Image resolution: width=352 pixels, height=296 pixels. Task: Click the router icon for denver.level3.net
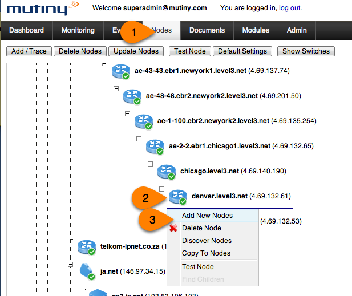coord(178,197)
